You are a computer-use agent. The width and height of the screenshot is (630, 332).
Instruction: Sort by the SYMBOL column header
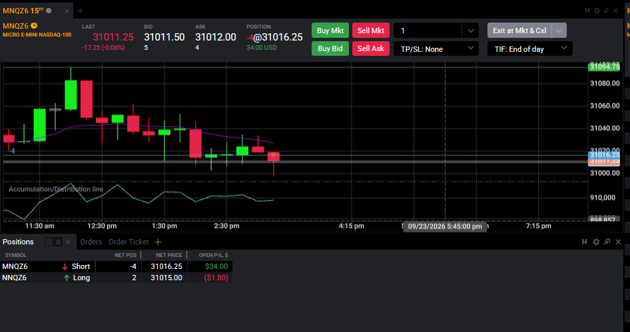(x=16, y=255)
